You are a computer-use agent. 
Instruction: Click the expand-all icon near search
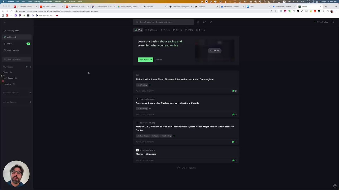click(x=211, y=22)
